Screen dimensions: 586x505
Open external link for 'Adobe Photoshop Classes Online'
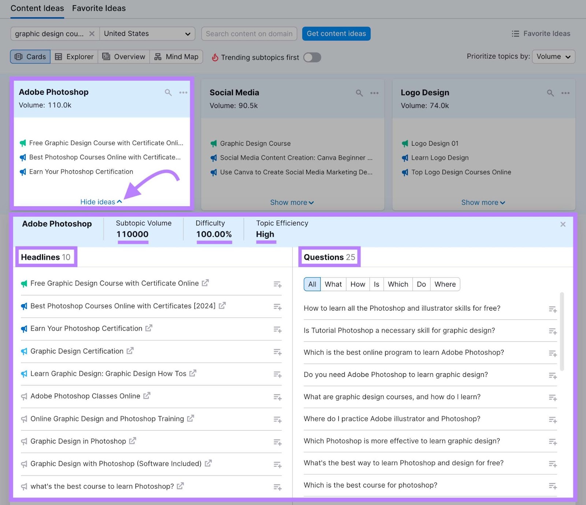(x=147, y=396)
